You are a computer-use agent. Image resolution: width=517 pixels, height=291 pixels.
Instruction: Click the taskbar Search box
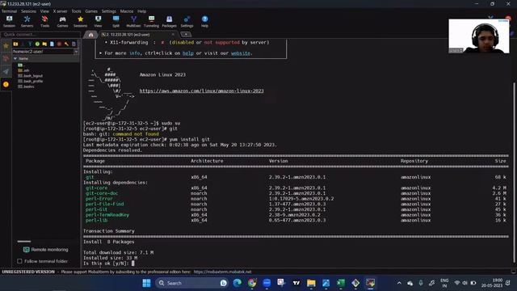192,283
